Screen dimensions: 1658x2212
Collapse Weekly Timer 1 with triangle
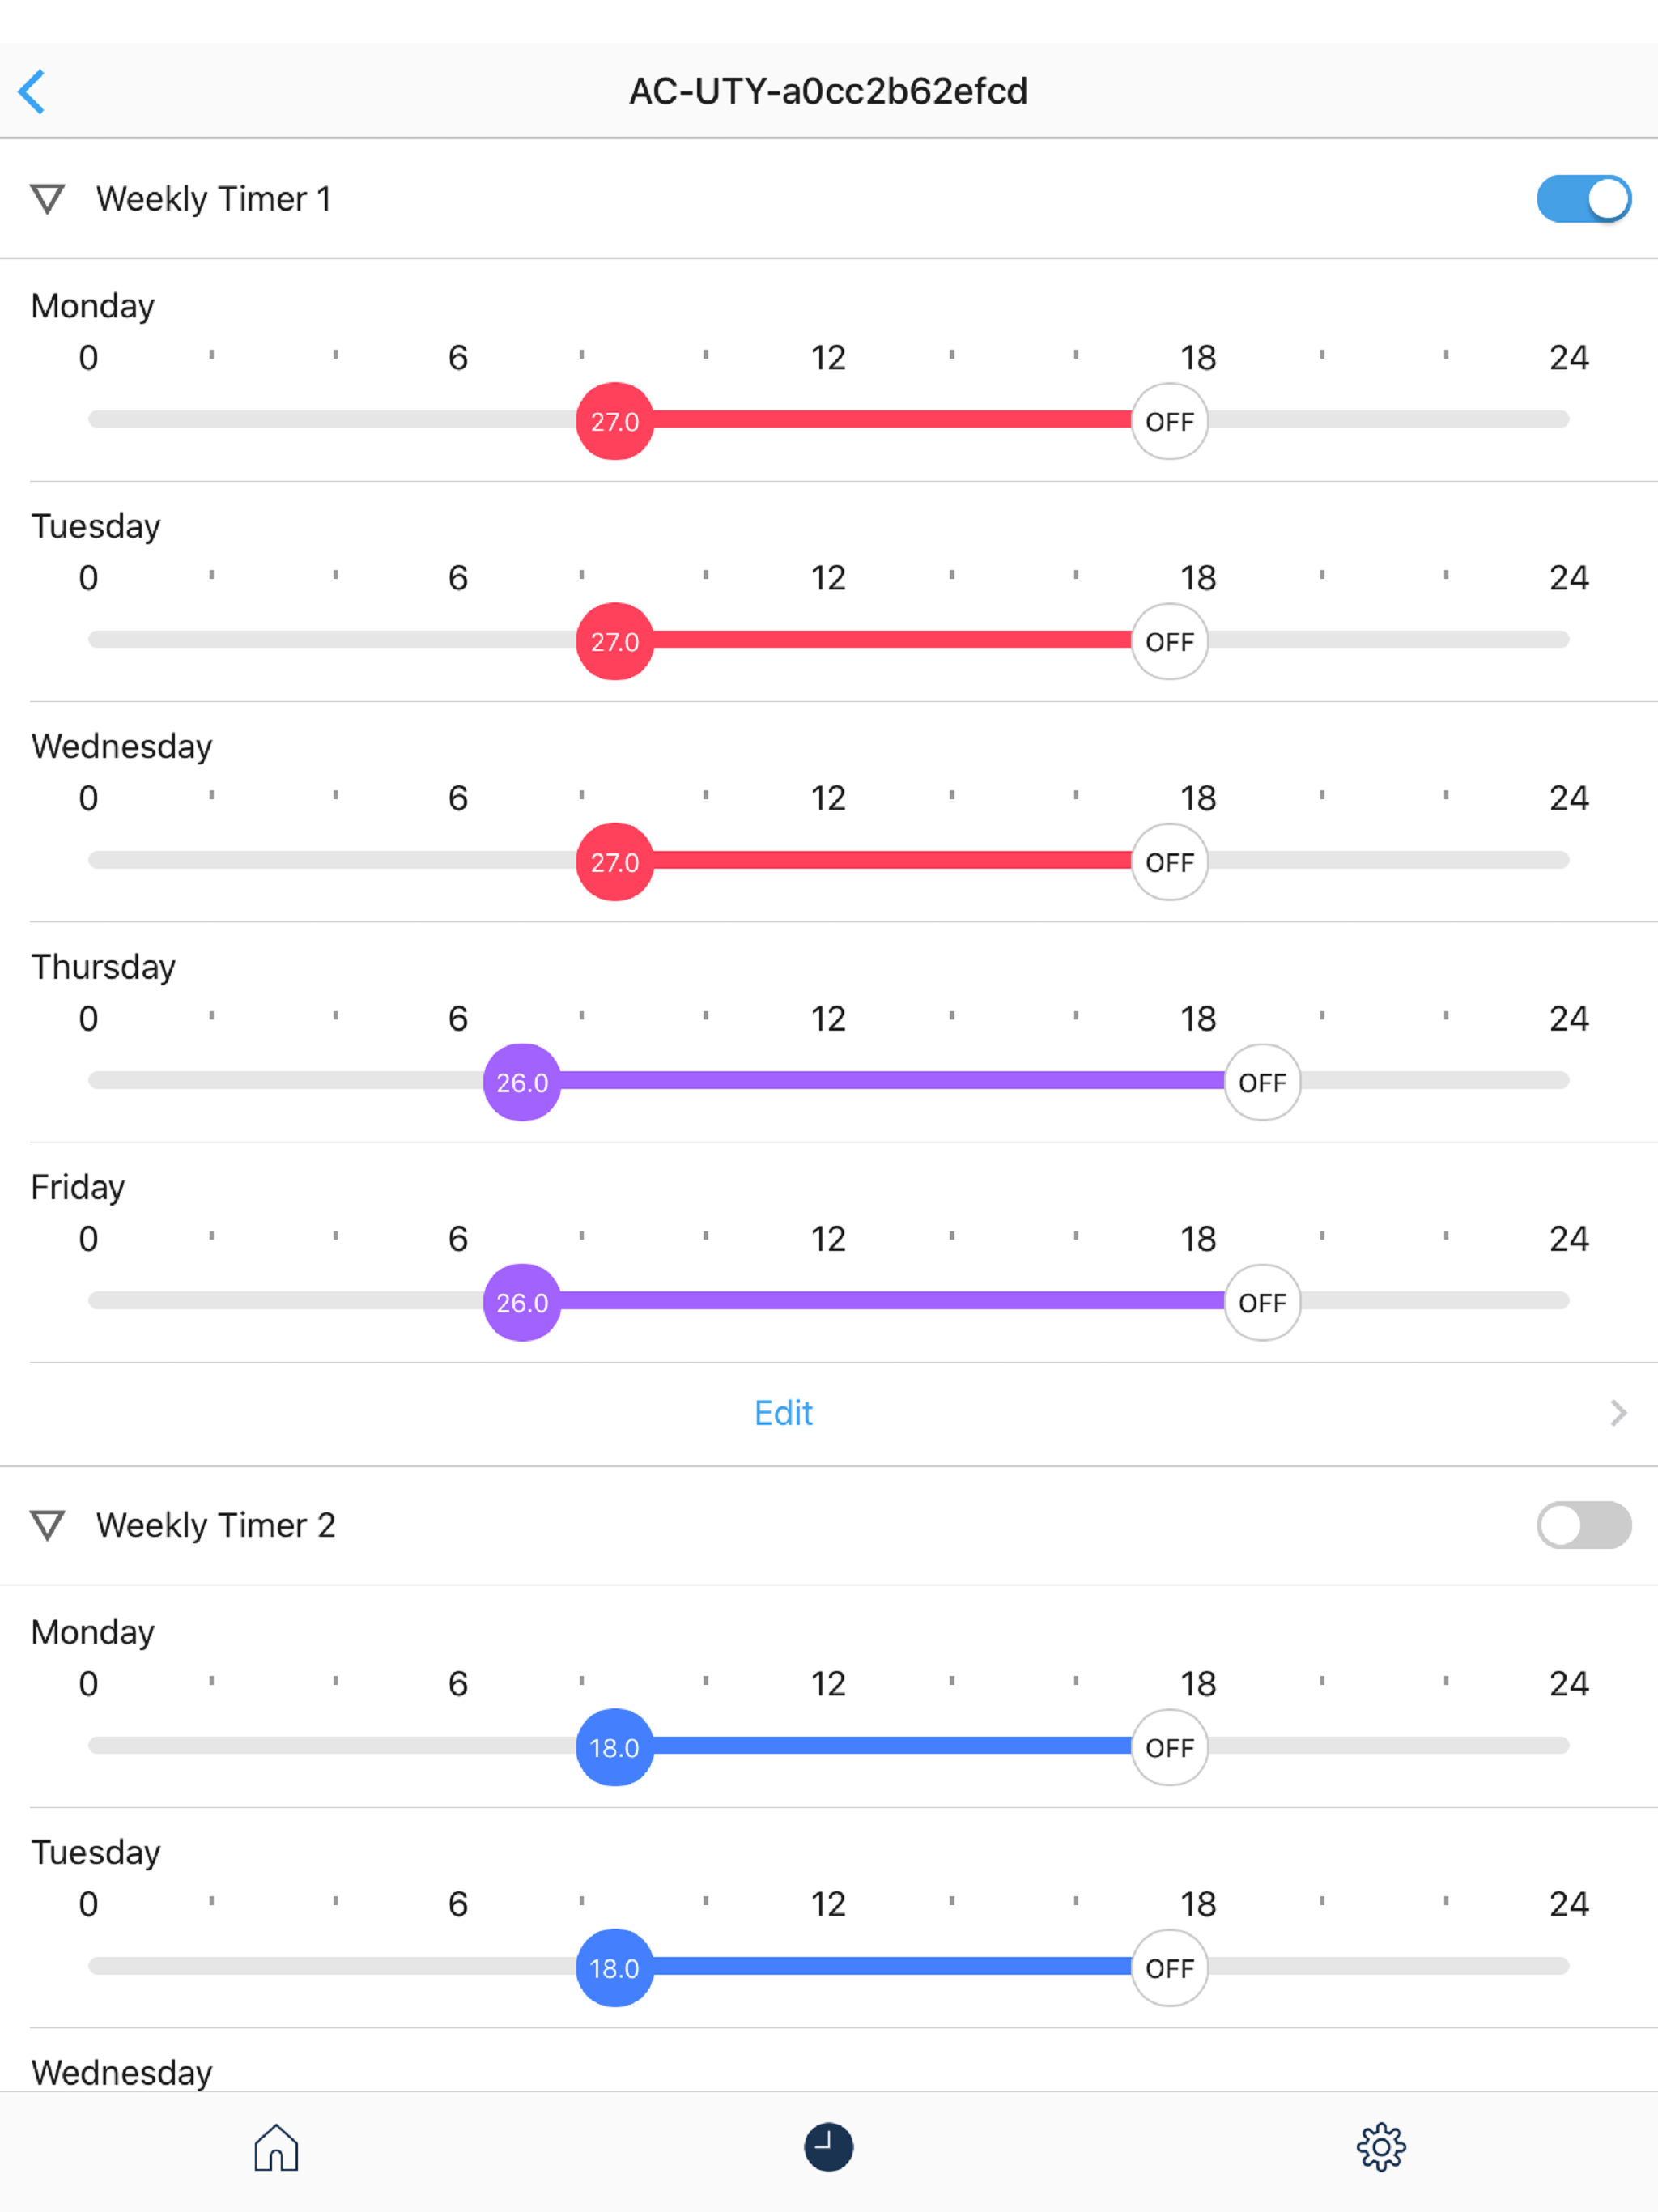(x=47, y=199)
